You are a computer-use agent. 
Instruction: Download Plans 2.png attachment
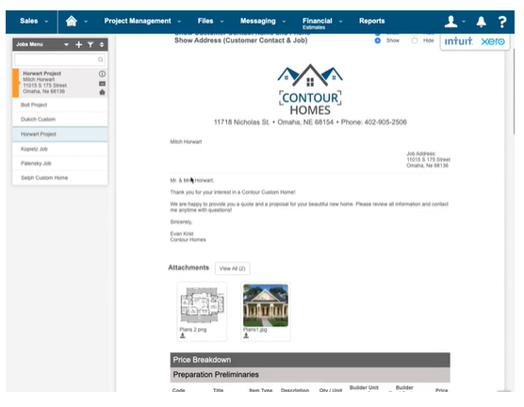183,335
